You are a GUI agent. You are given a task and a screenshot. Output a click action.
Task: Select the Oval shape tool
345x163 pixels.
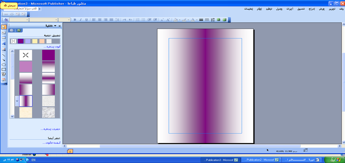pyautogui.click(x=4, y=65)
